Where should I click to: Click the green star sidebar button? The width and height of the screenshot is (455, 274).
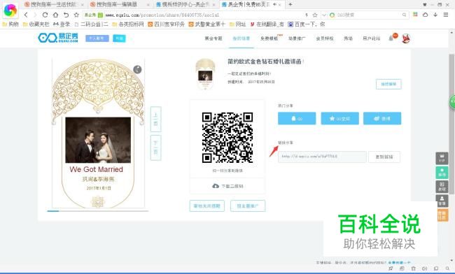point(442,173)
